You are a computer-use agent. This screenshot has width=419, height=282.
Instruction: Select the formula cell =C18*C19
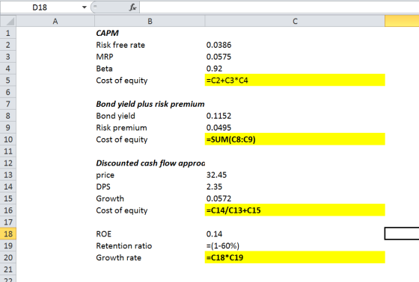295,257
